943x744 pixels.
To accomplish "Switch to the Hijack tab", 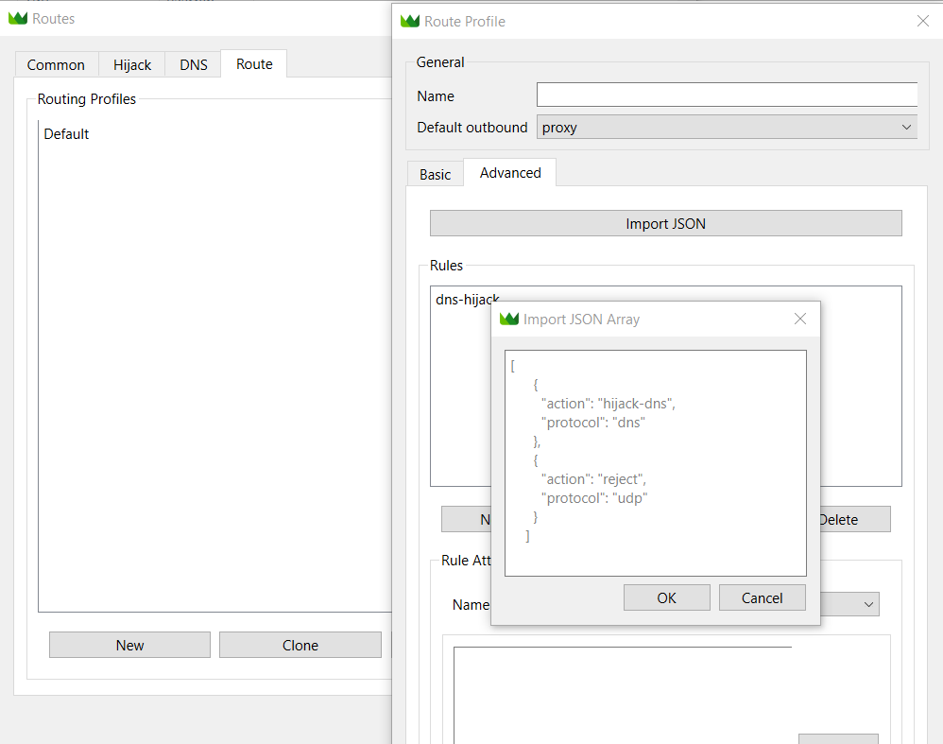I will pyautogui.click(x=132, y=64).
